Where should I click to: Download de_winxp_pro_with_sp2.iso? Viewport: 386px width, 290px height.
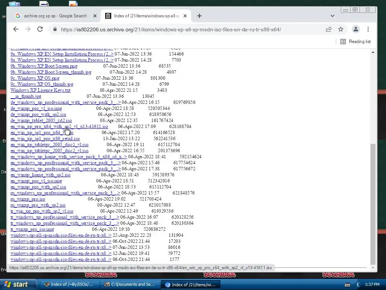(x=38, y=114)
